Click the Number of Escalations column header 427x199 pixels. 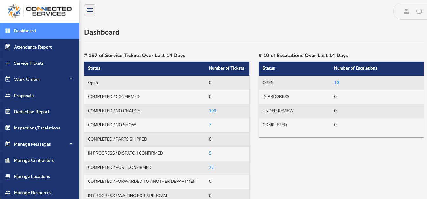[356, 68]
